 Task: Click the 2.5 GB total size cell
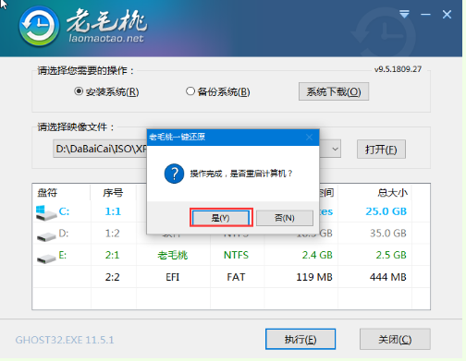(x=391, y=255)
